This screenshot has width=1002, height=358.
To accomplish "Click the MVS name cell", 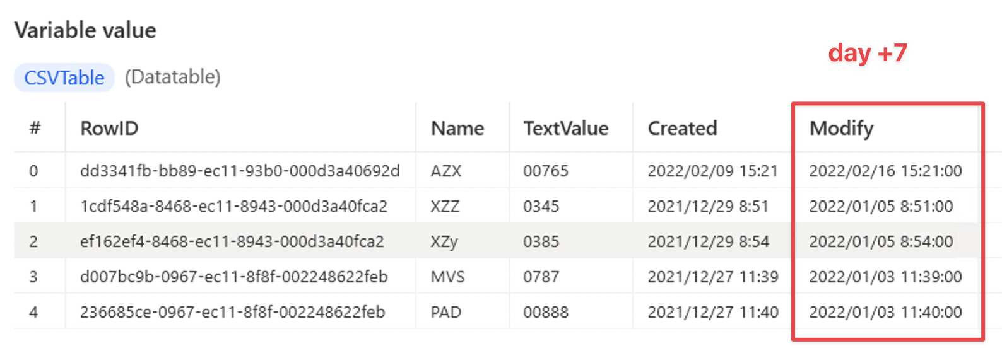I will pos(448,277).
